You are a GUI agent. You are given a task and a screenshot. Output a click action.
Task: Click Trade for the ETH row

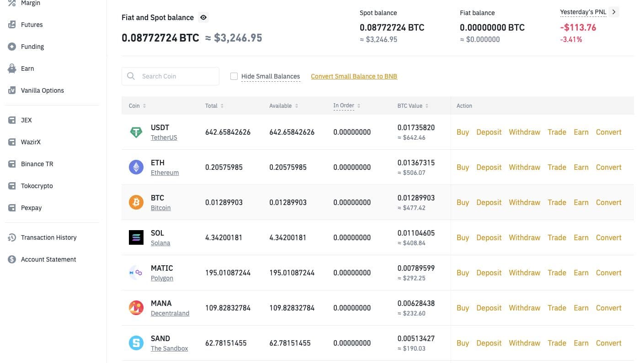point(557,168)
